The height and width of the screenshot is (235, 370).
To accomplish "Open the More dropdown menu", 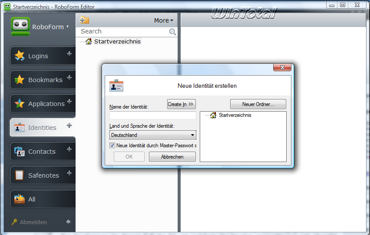I will [x=164, y=20].
